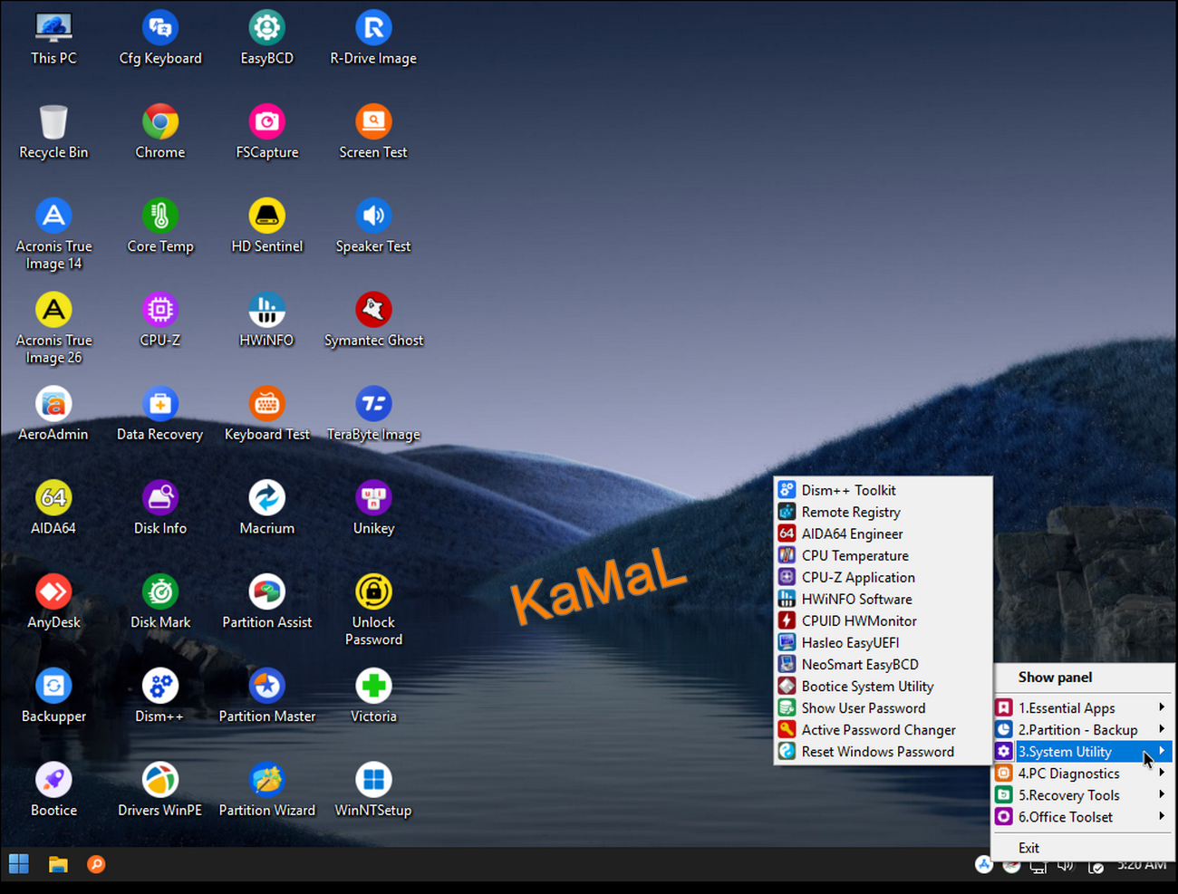Launch Unlock Password icon
This screenshot has width=1178, height=894.
[373, 610]
